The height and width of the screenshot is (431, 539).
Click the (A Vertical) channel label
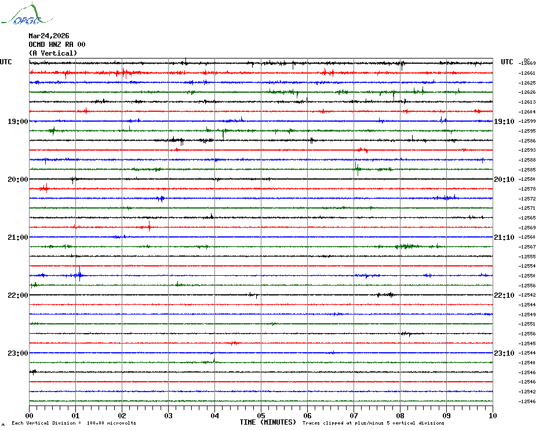(x=53, y=53)
